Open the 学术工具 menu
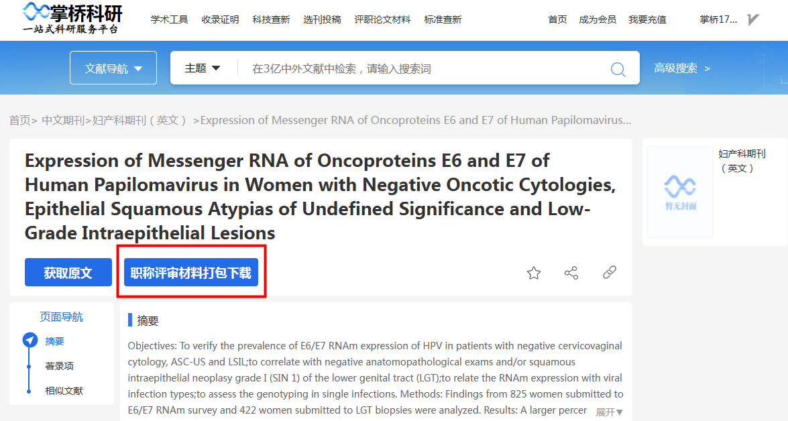 [170, 19]
